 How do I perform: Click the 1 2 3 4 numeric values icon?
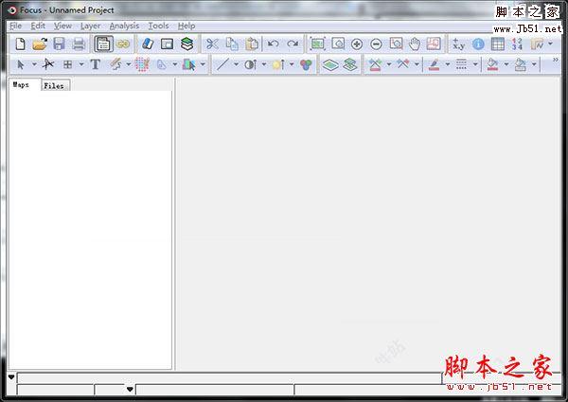(x=517, y=44)
